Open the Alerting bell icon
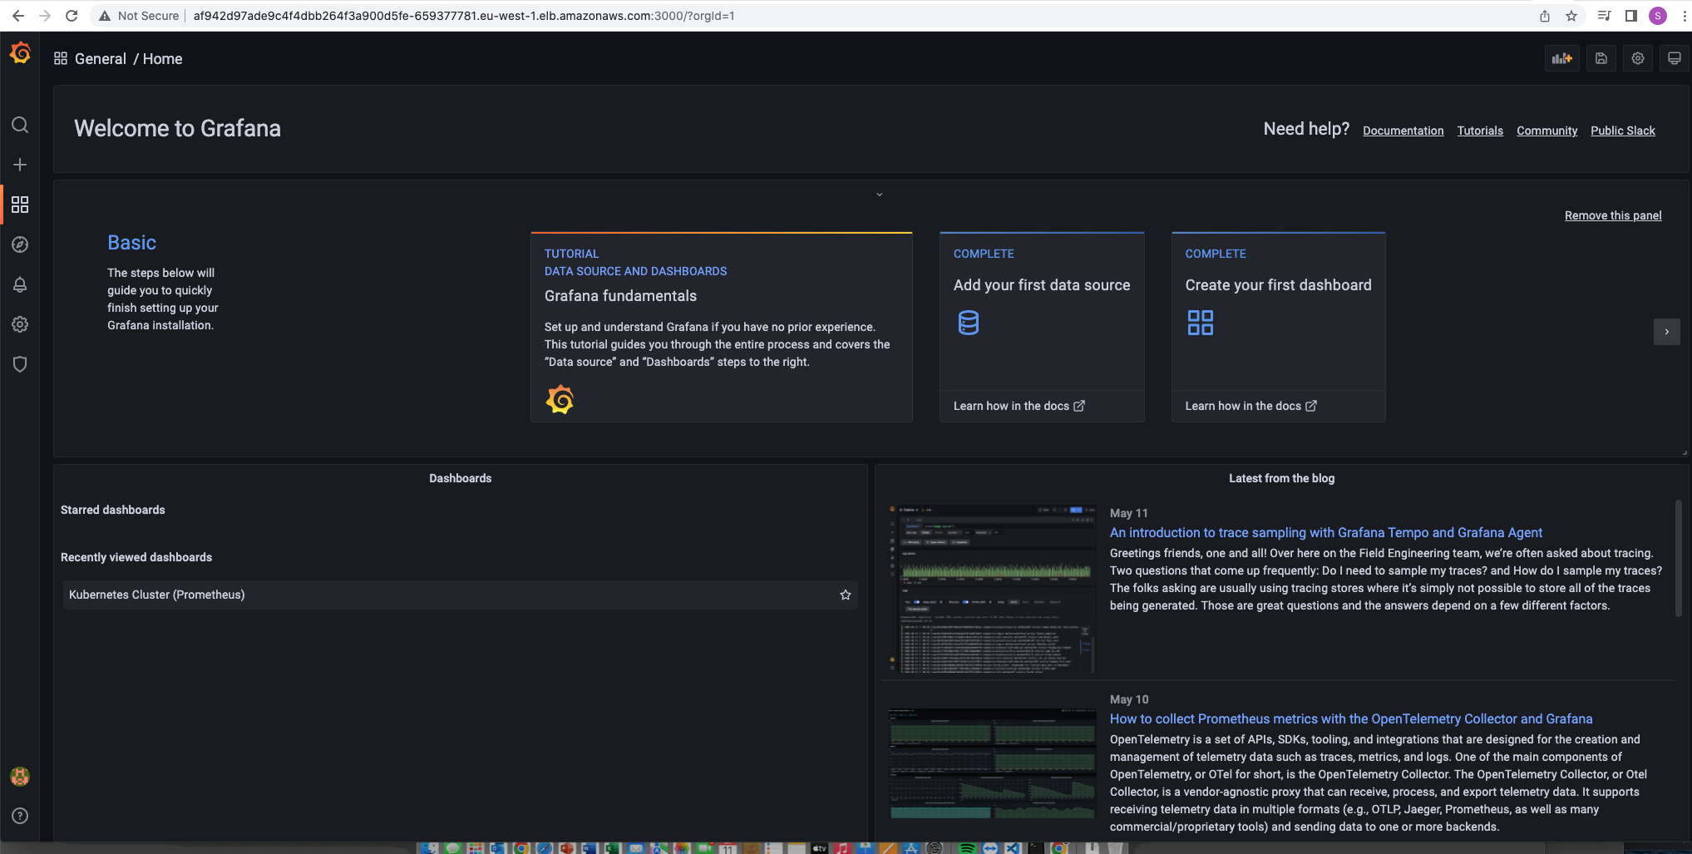Screen dimensions: 1692x854 pyautogui.click(x=20, y=284)
